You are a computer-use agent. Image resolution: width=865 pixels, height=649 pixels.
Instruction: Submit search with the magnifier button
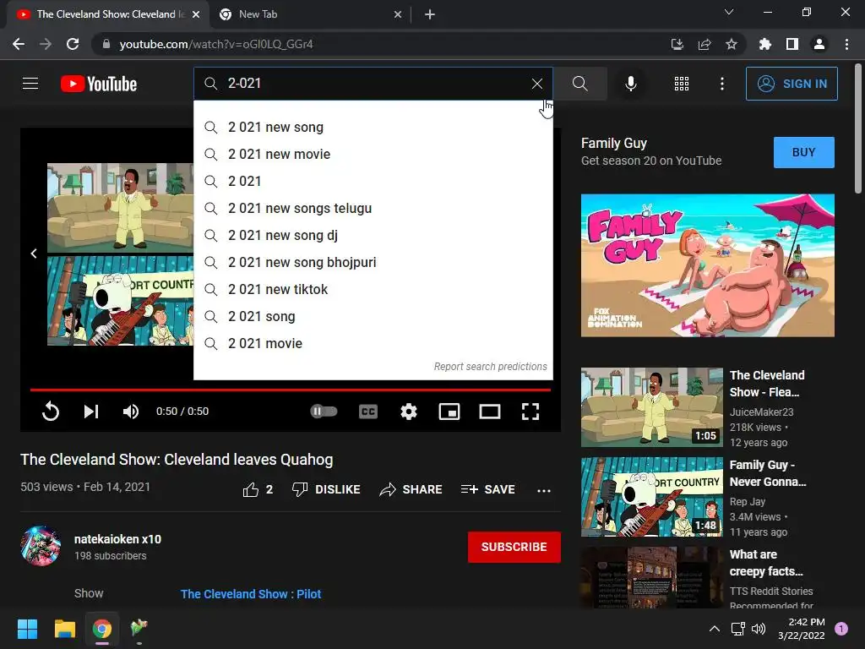click(579, 84)
